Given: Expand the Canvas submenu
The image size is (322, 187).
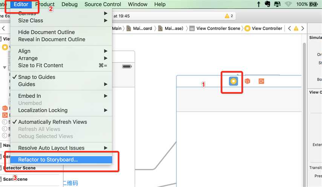Looking at the screenshot, I should pos(61,13).
